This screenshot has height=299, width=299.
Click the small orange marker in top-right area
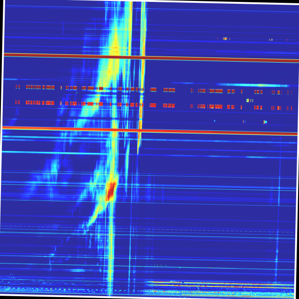click(x=225, y=39)
